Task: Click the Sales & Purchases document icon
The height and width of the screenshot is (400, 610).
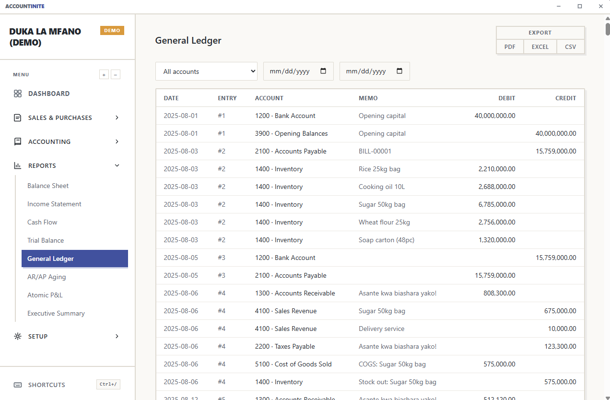Action: click(18, 118)
